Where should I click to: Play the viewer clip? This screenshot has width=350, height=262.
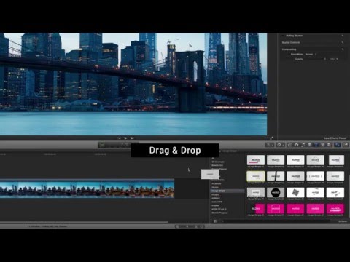[125, 138]
